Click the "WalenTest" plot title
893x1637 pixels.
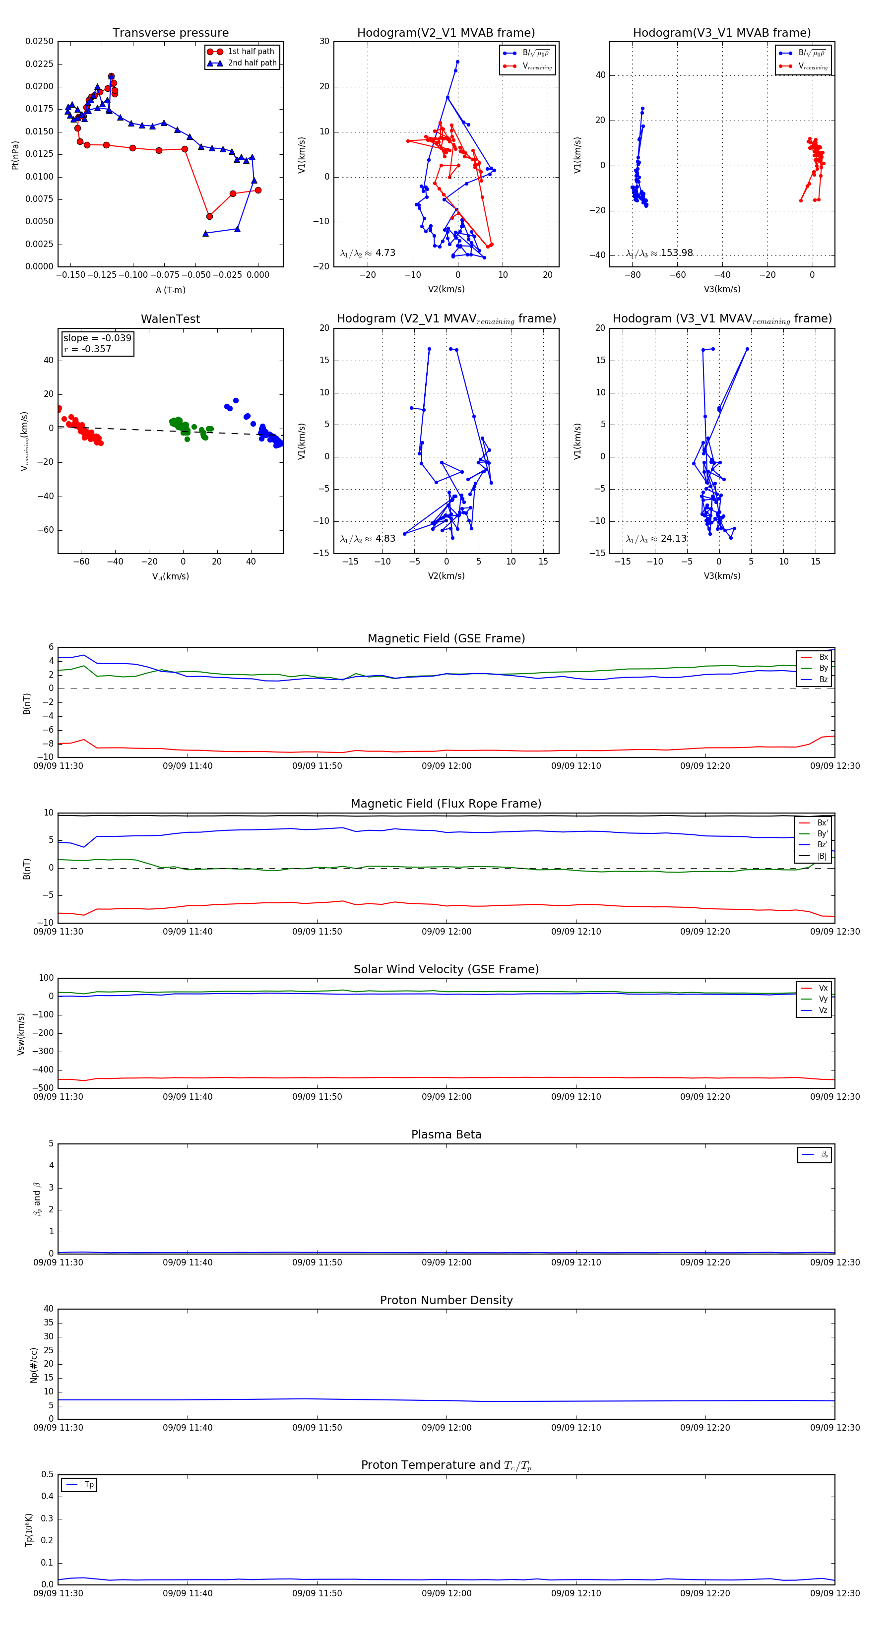point(170,319)
